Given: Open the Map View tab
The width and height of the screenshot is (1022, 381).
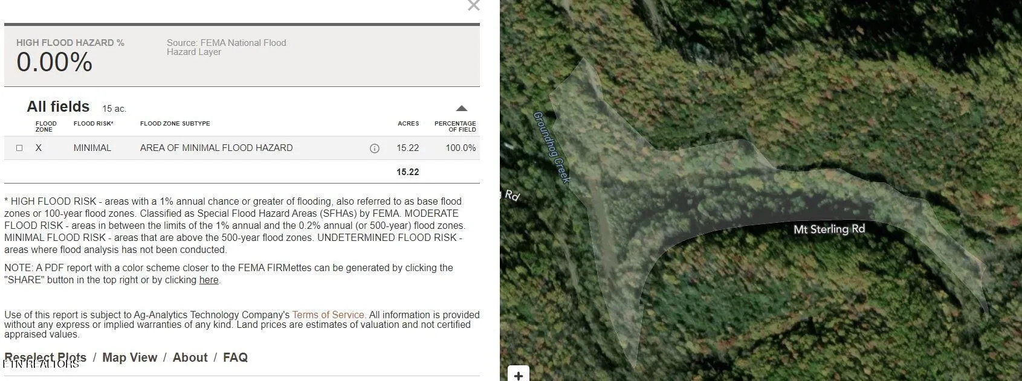Looking at the screenshot, I should point(129,357).
